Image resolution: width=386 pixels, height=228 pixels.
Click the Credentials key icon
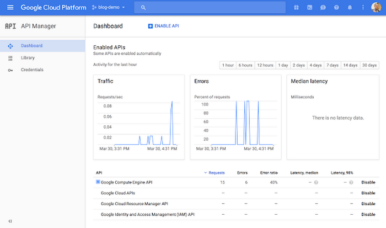tap(10, 70)
